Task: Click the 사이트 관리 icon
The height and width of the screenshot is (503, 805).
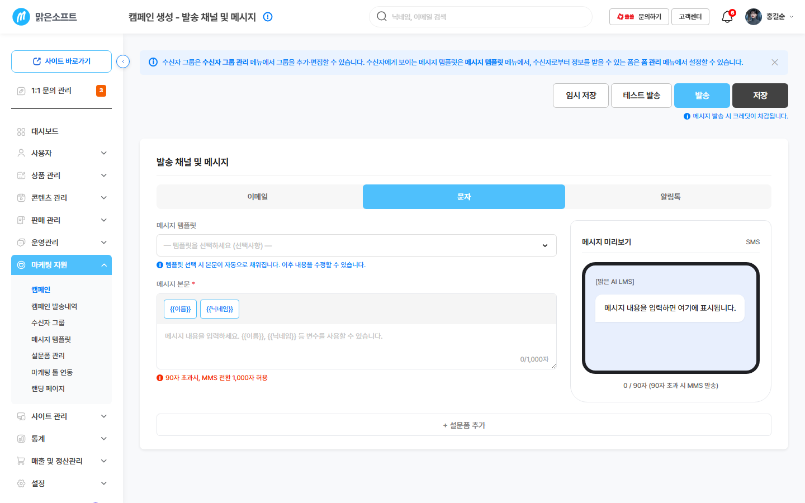Action: [x=21, y=416]
